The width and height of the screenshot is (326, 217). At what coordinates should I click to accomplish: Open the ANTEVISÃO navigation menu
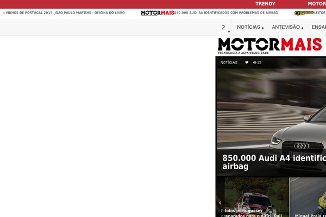tap(287, 27)
